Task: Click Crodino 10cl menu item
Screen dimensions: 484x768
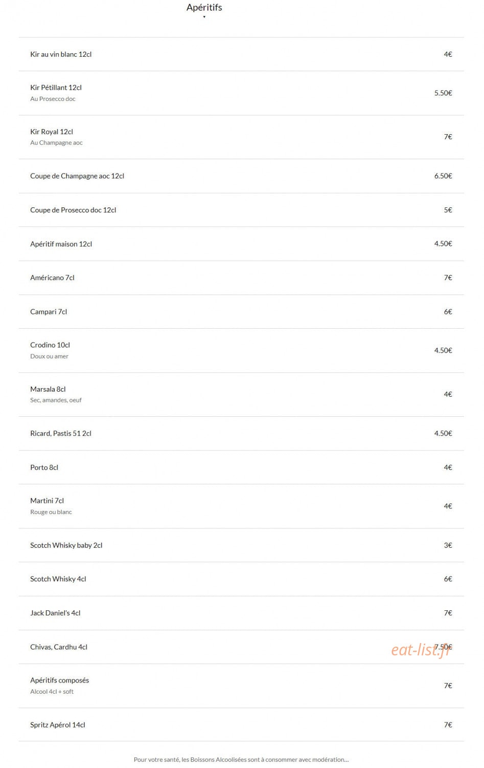Action: pyautogui.click(x=241, y=351)
